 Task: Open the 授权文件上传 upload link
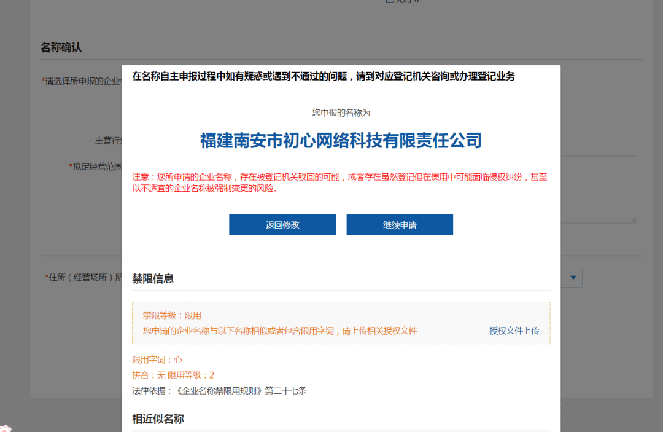[x=514, y=331]
